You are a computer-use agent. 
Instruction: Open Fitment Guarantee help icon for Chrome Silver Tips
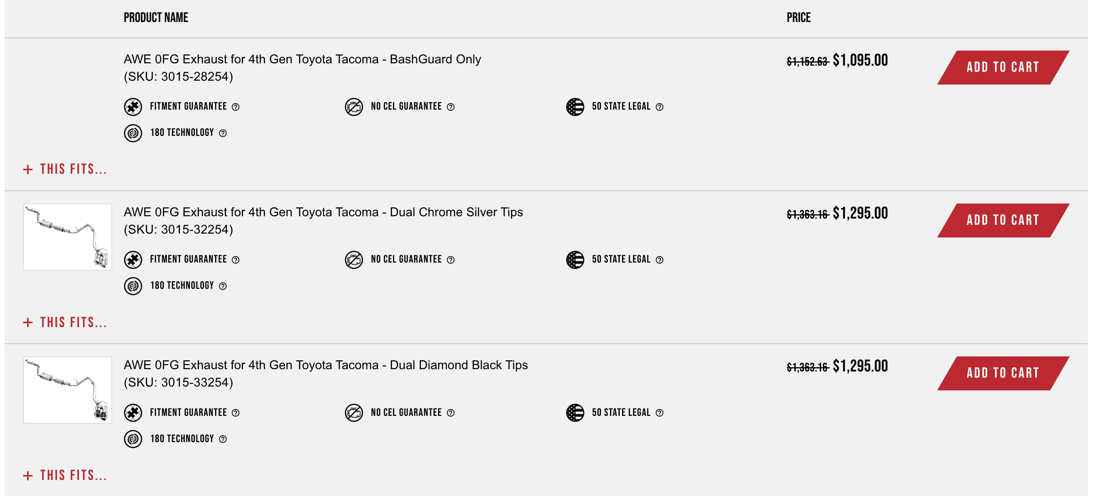[236, 260]
